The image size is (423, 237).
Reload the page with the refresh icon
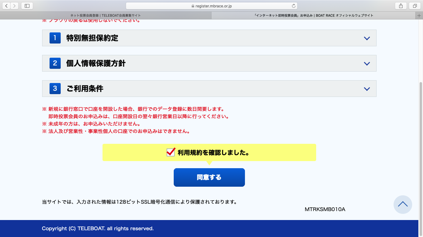[294, 6]
